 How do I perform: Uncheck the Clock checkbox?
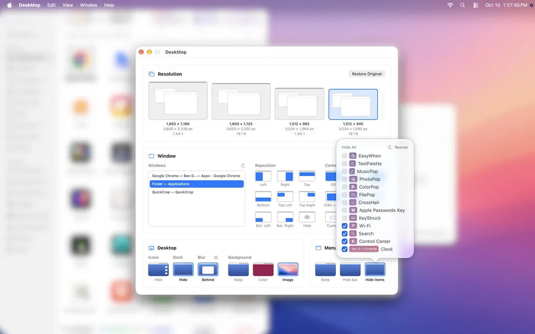point(345,249)
